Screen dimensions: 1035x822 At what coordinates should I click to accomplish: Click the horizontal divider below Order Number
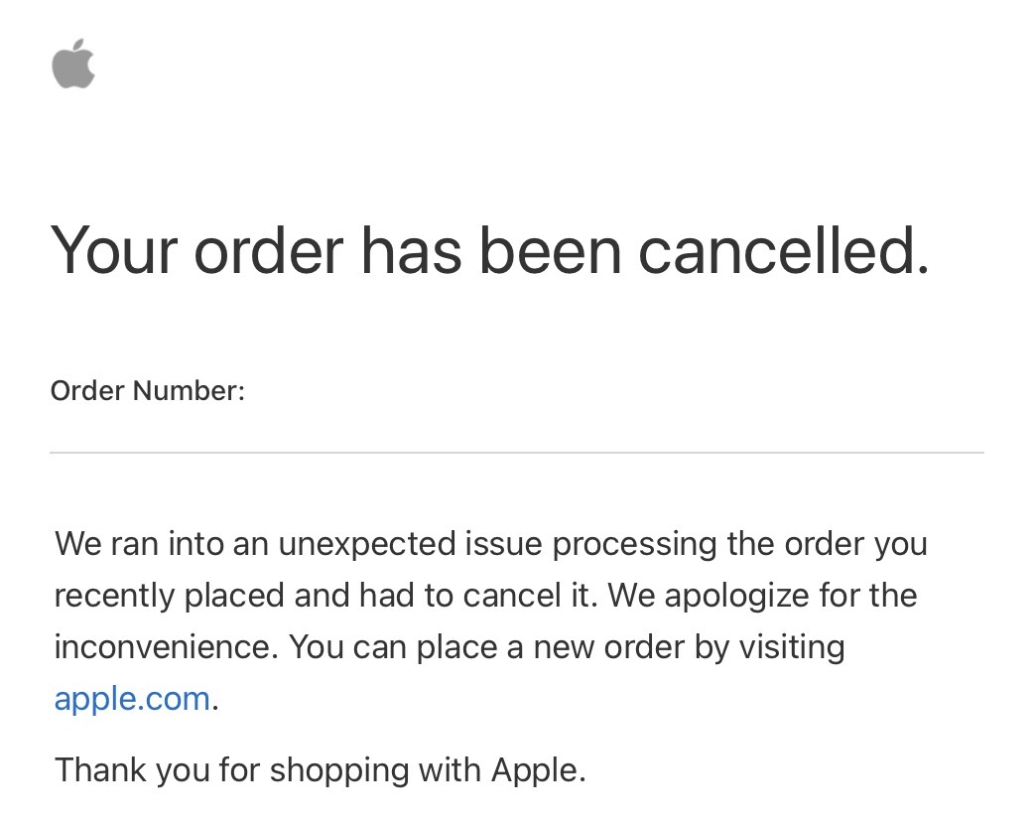coord(517,453)
